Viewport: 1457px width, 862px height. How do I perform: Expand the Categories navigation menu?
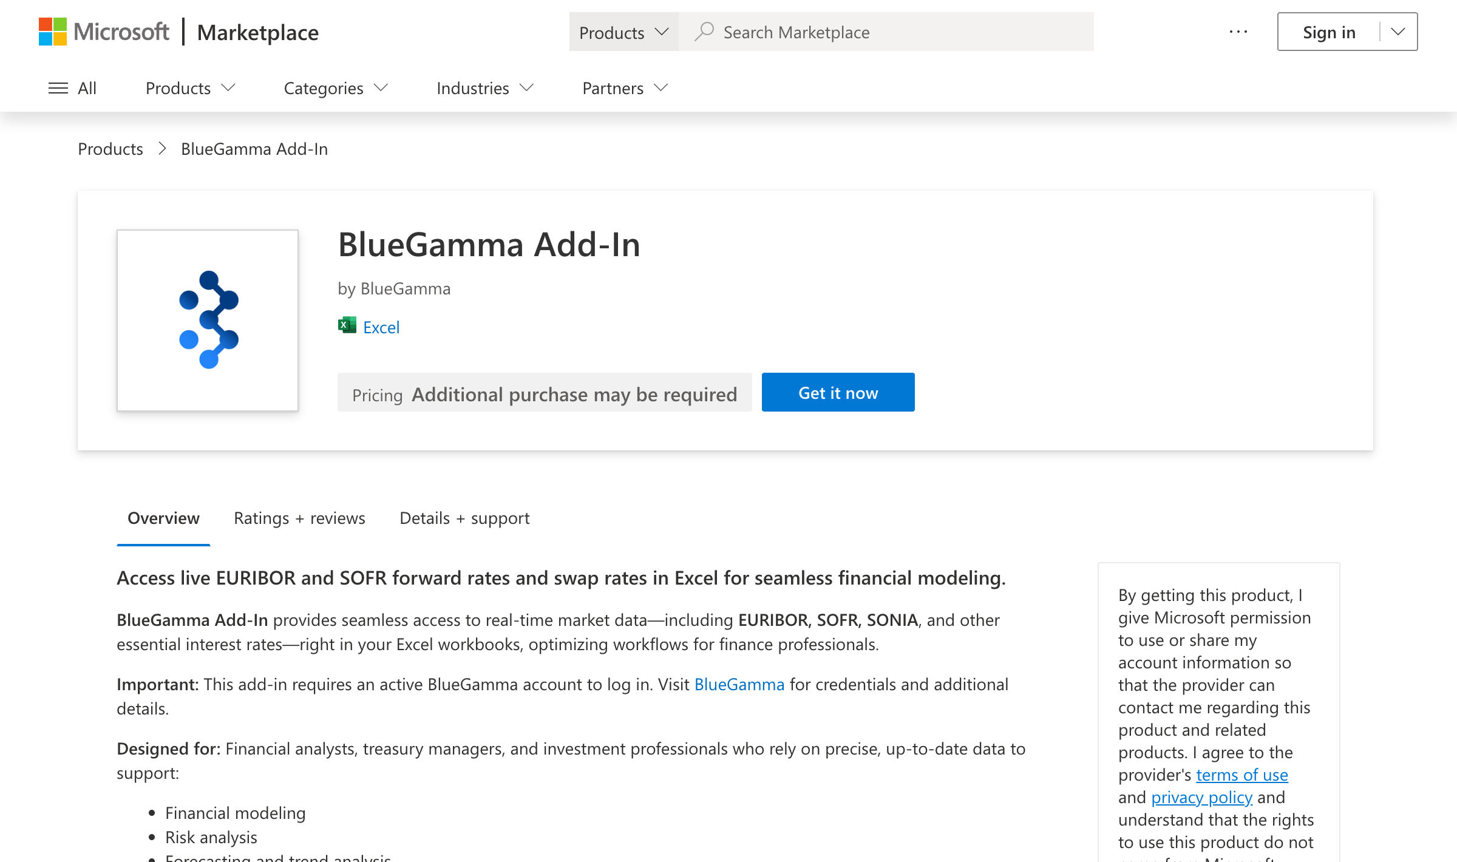[x=335, y=87]
